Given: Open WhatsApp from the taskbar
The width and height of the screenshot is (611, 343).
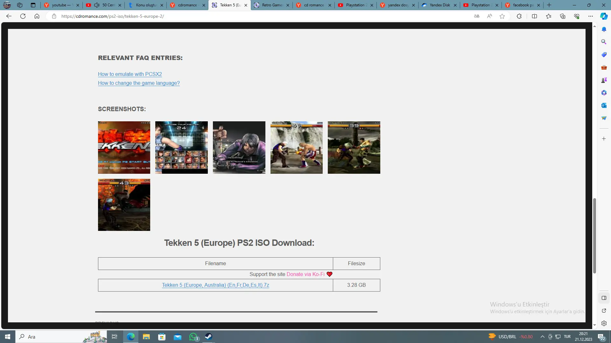Looking at the screenshot, I should pos(193,337).
